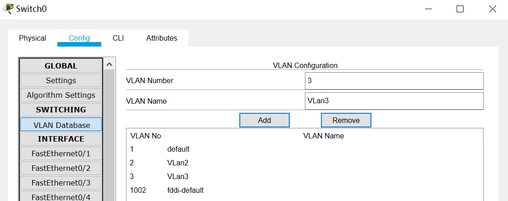This screenshot has height=201, width=508.
Task: Open global Settings
Action: pyautogui.click(x=61, y=80)
